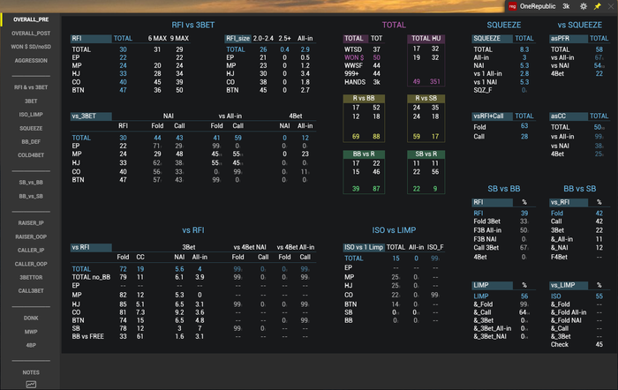Click the WON $ stat row
The height and width of the screenshot is (390, 618).
tap(363, 57)
